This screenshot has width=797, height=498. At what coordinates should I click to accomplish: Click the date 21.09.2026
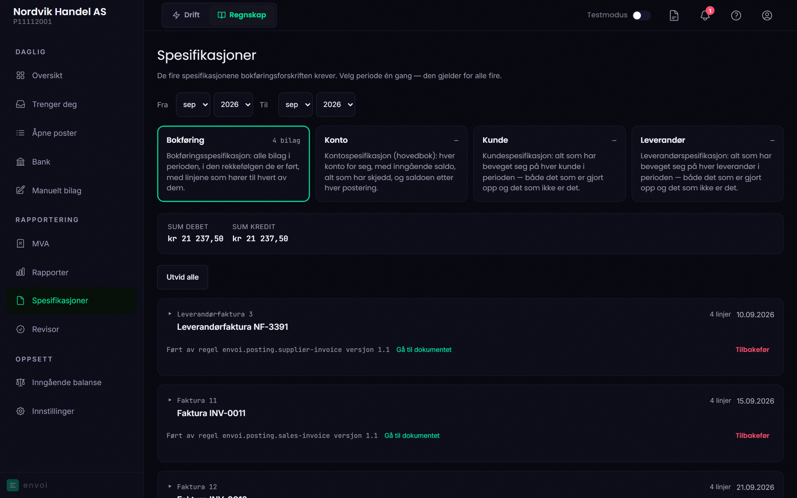pyautogui.click(x=755, y=487)
